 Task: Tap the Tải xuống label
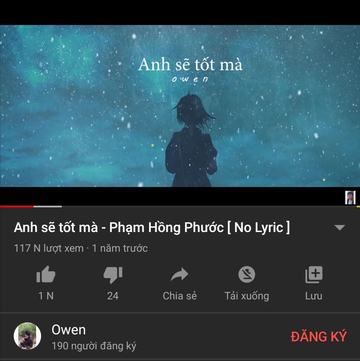247,296
